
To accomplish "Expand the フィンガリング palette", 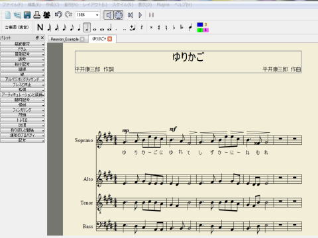I will pyautogui.click(x=23, y=110).
